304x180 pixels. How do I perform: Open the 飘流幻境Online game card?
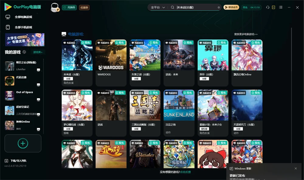[247, 63]
